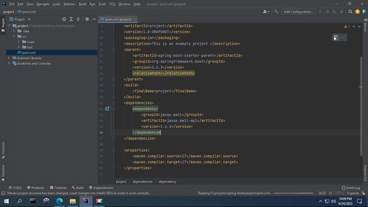Viewport: 368px width, 207px height.
Task: Click the Stop square icon
Action: [x=342, y=11]
